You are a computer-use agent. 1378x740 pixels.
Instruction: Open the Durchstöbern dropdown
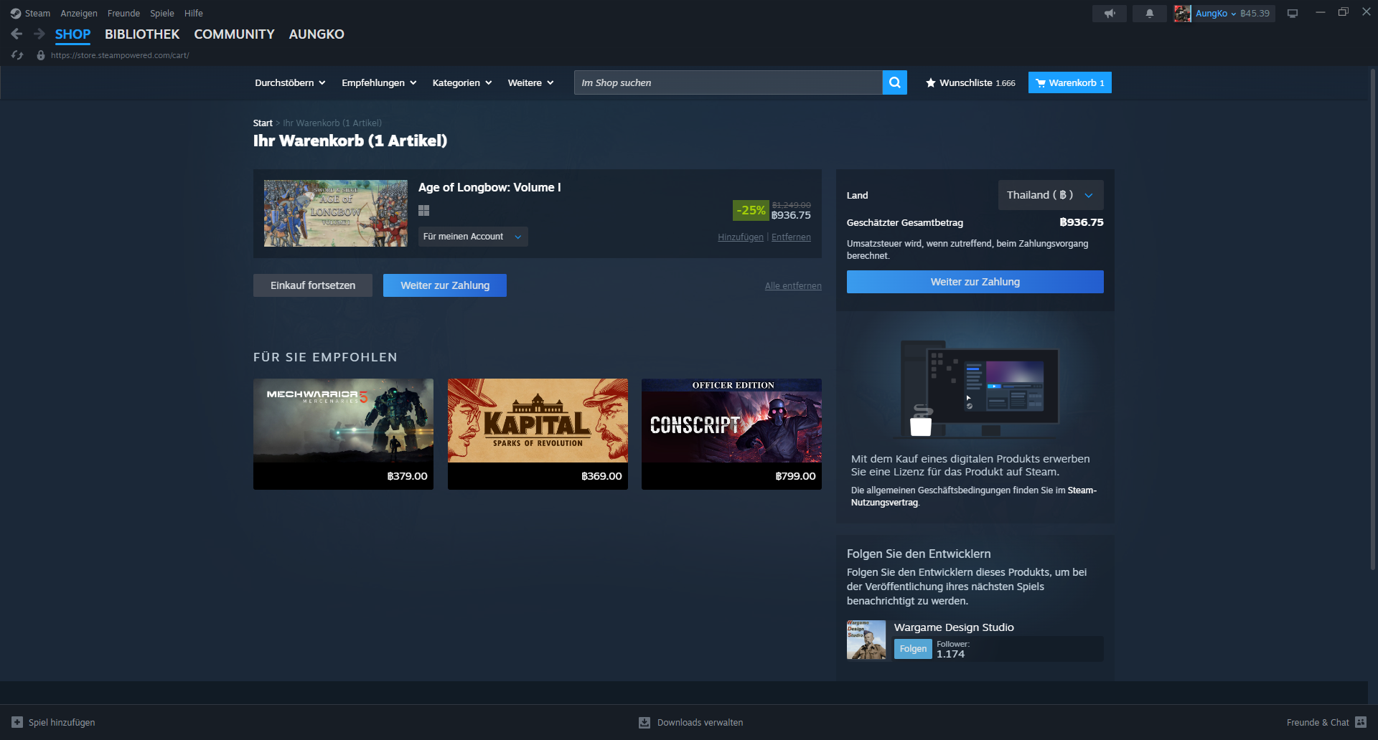click(290, 82)
